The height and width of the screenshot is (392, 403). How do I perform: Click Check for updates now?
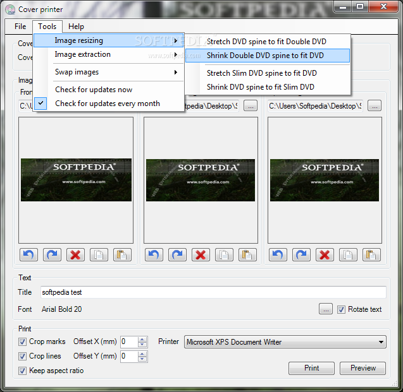[109, 90]
